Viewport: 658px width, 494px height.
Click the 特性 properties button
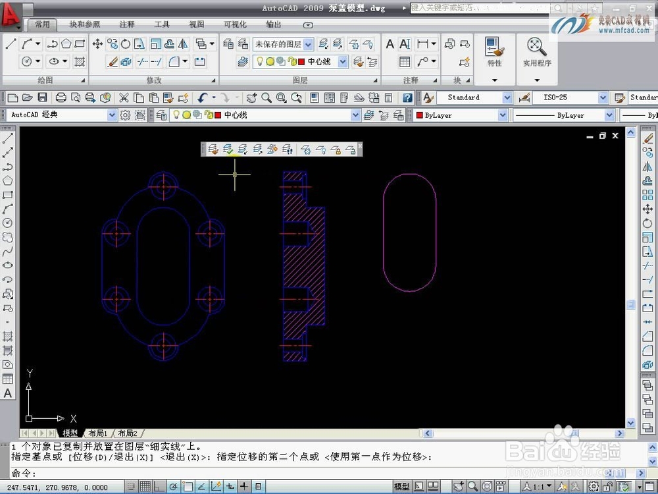click(494, 52)
